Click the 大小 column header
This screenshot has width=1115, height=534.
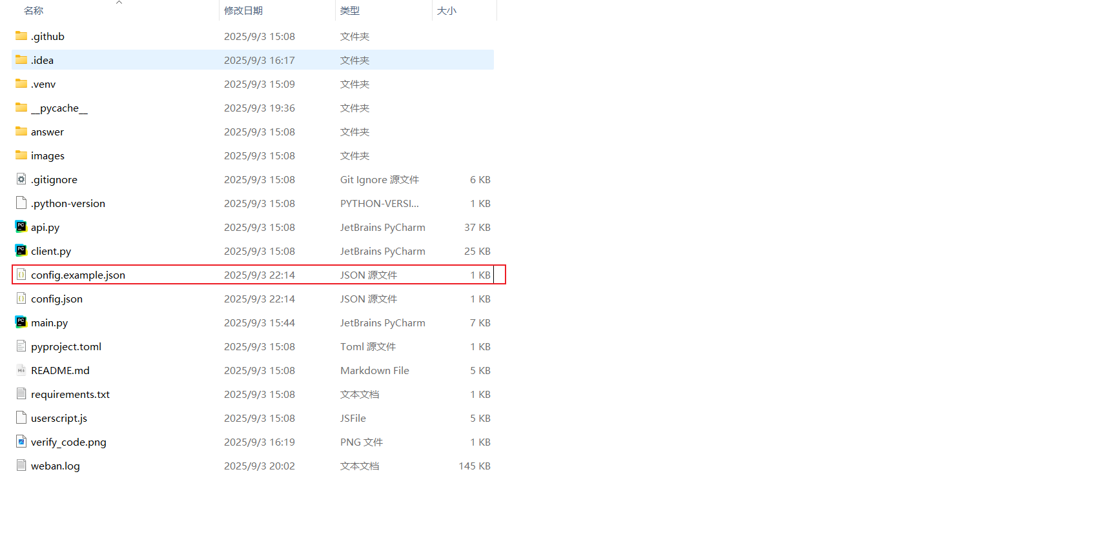(447, 10)
